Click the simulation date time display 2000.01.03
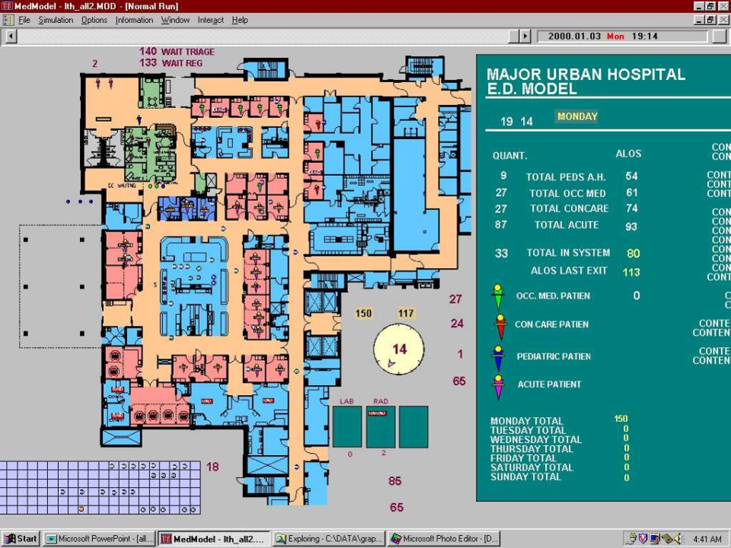Viewport: 731px width, 548px height. 622,36
